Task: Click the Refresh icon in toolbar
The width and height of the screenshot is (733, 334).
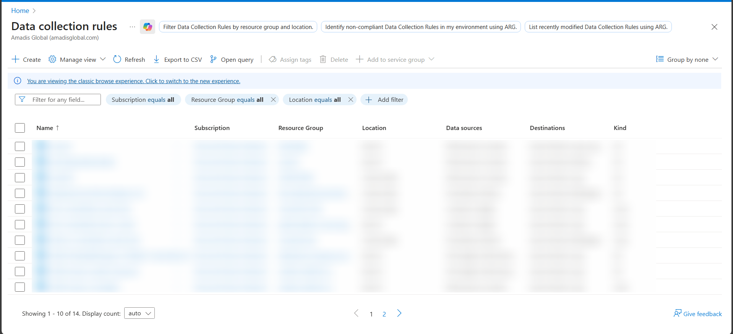Action: pyautogui.click(x=117, y=59)
